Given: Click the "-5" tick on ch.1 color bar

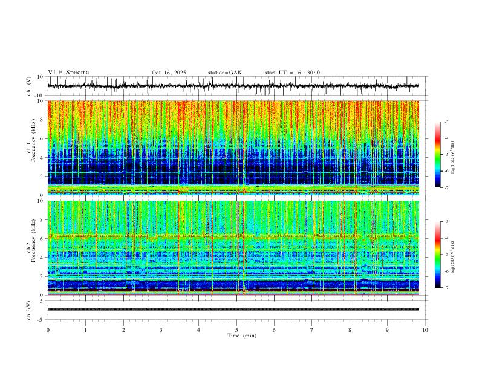Looking at the screenshot, I should coord(446,155).
